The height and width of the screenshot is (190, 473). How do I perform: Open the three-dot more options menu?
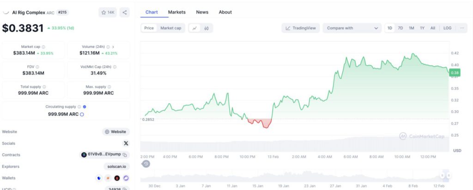point(462,28)
